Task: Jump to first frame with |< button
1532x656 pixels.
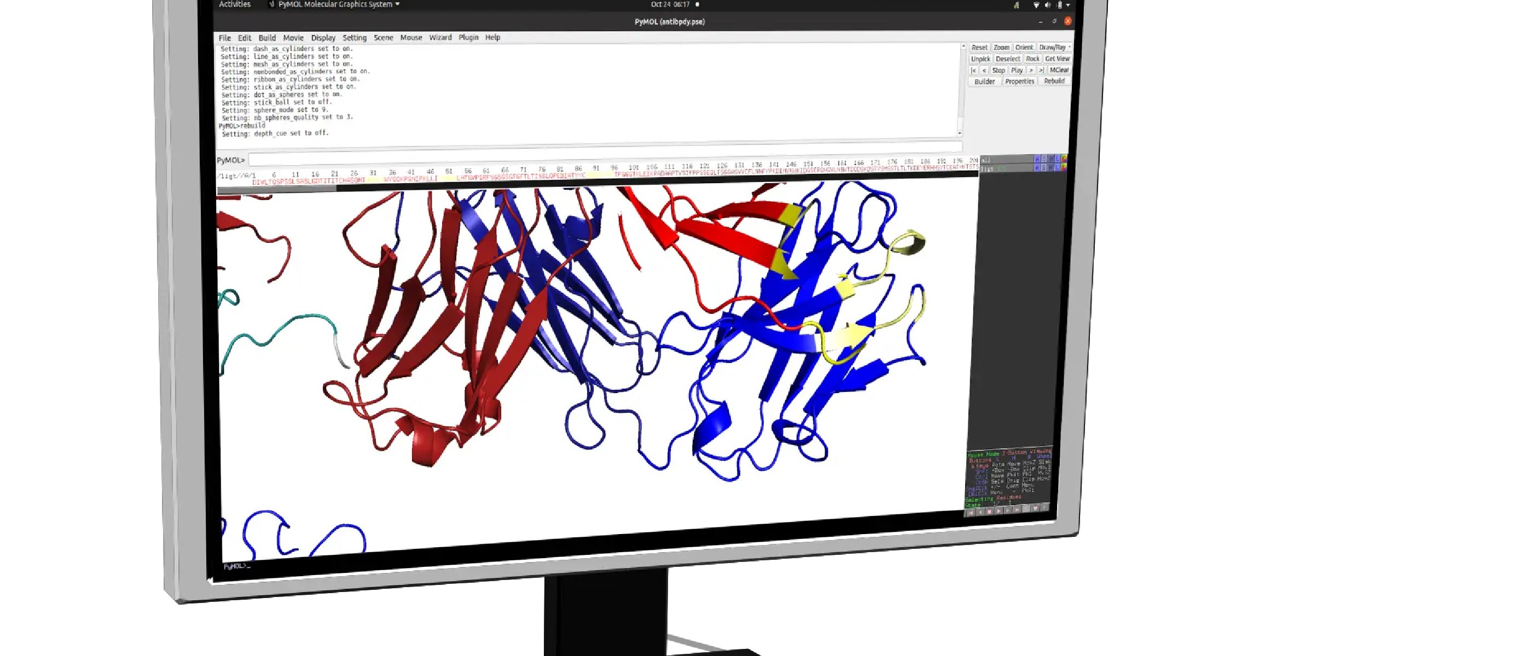Action: click(x=973, y=70)
